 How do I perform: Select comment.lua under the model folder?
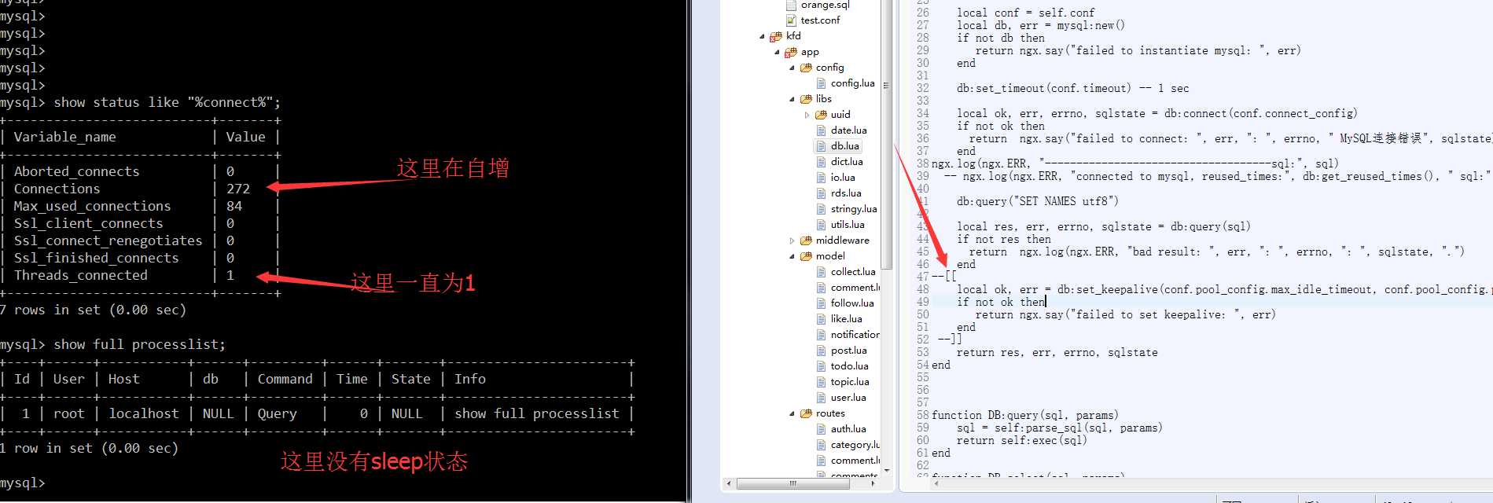click(855, 288)
